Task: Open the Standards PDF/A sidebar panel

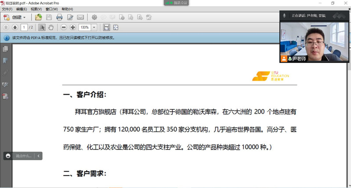Action: [x=5, y=96]
